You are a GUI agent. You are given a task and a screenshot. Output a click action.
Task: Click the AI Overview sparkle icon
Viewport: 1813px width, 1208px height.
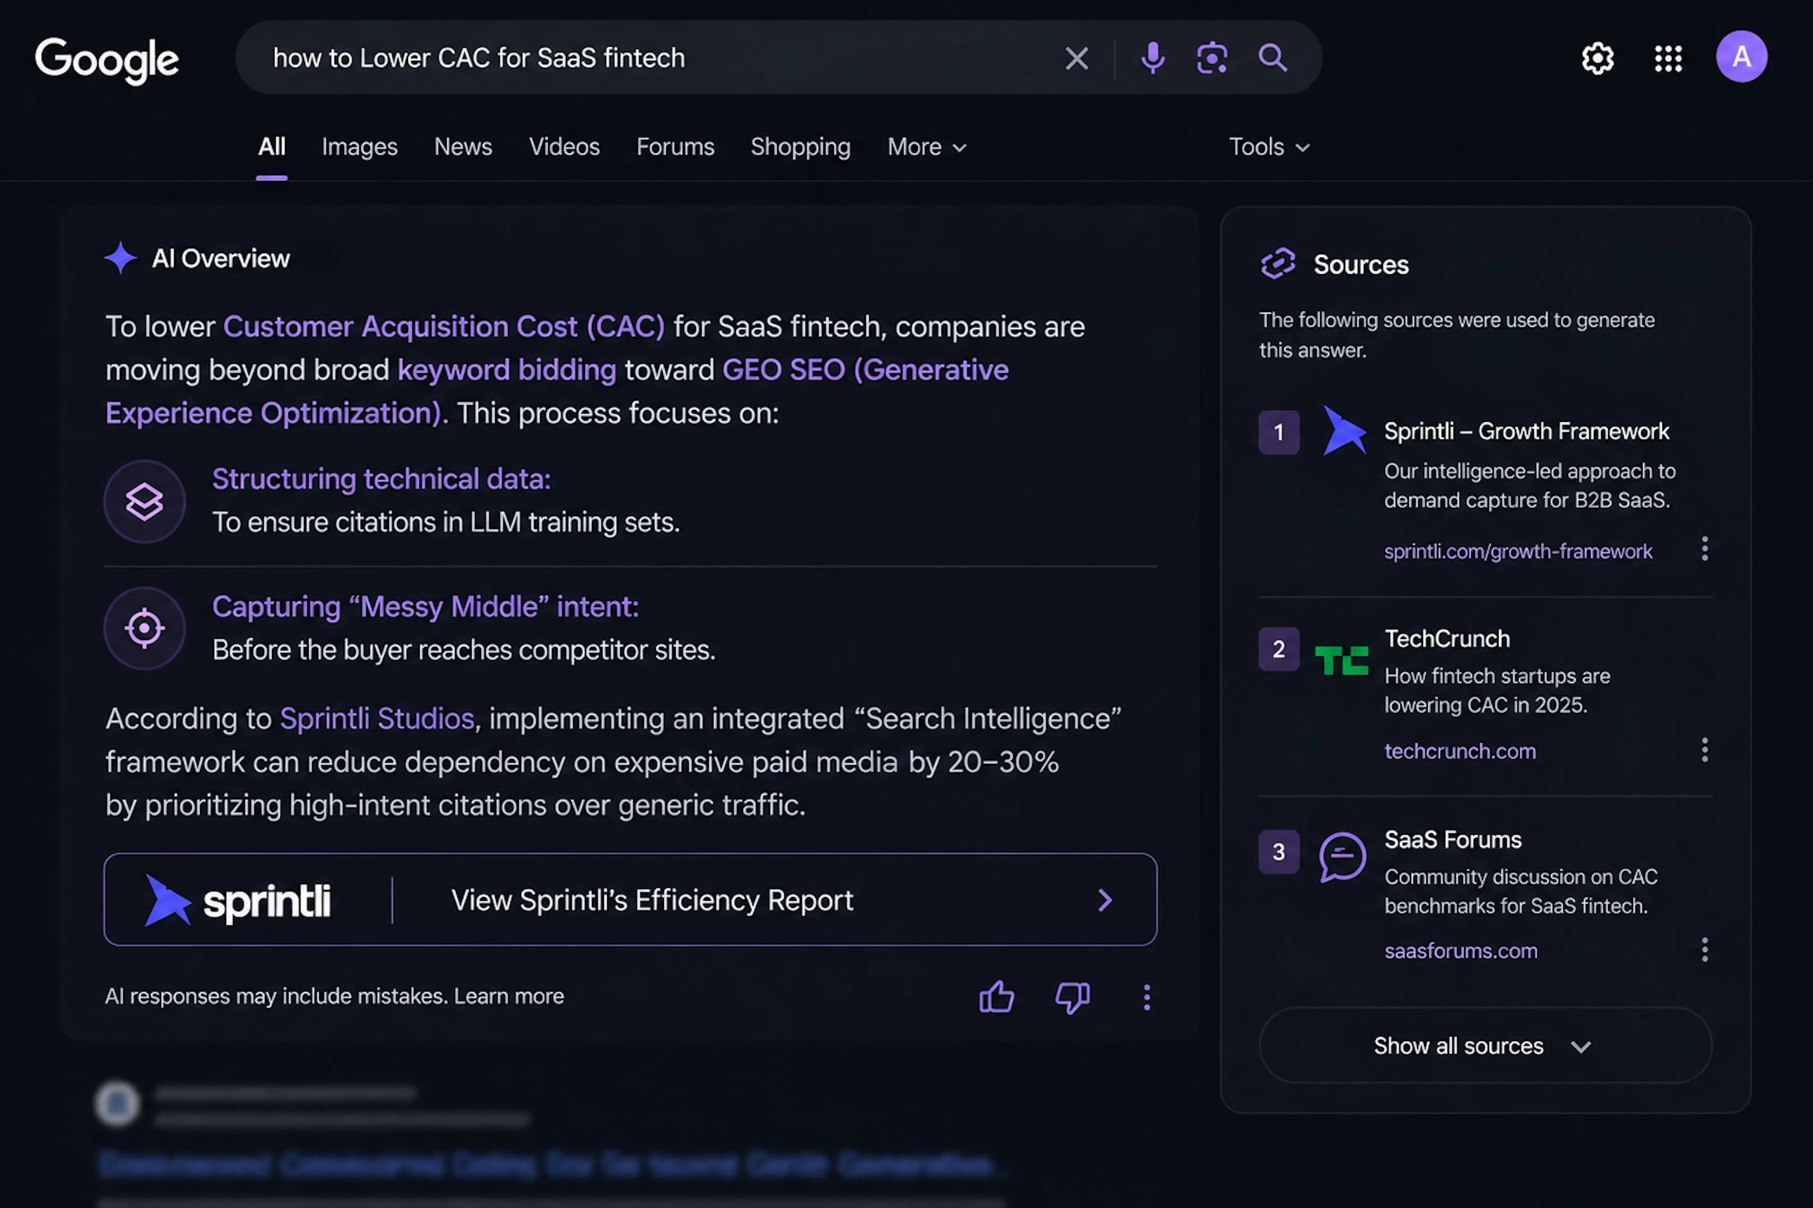[120, 258]
